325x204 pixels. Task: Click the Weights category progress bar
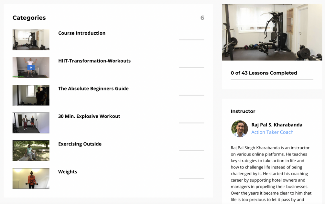191,178
